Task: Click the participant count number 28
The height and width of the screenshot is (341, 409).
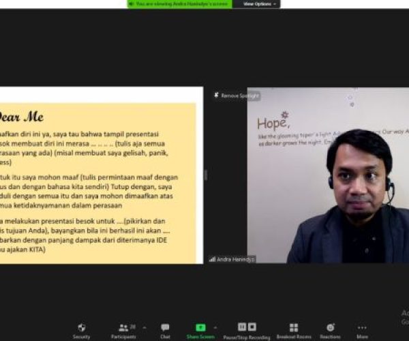Action: coord(133,326)
